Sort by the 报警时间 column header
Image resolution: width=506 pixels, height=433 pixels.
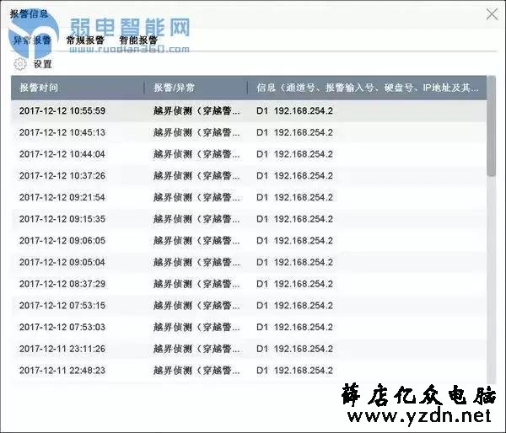[x=78, y=88]
